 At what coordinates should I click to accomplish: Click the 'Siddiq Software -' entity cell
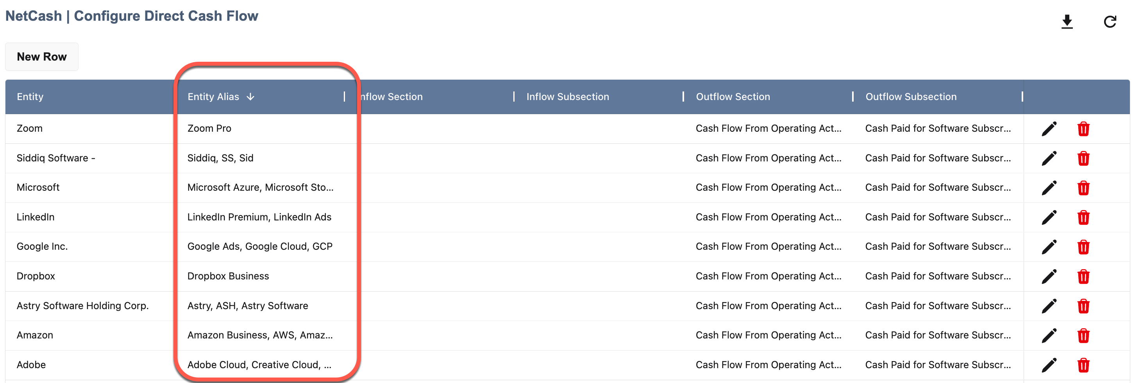point(91,158)
